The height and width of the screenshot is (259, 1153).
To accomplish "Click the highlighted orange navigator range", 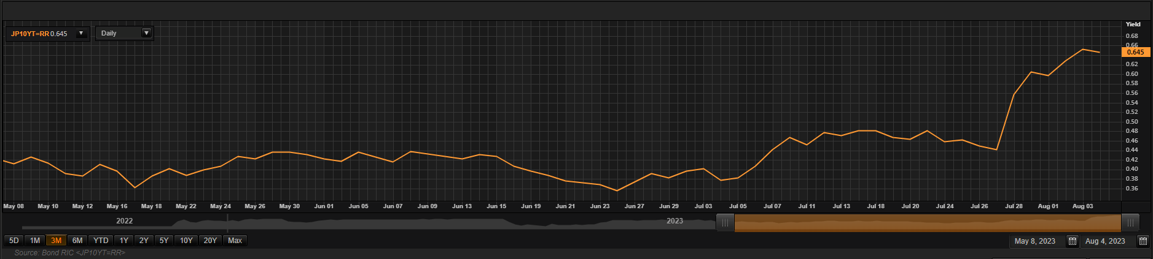I will (x=928, y=223).
